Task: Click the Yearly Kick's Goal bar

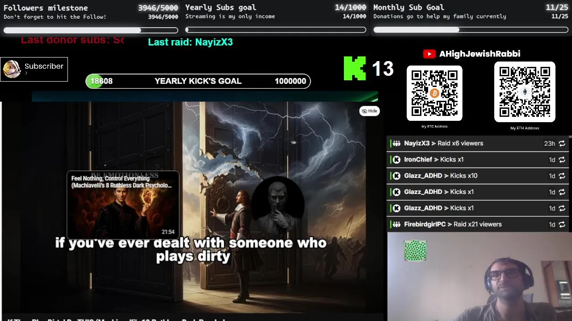Action: coord(198,81)
